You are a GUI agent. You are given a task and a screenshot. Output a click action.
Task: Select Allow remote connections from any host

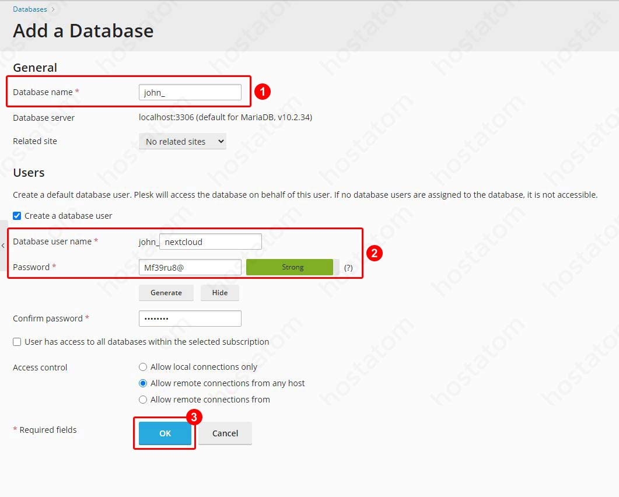143,383
